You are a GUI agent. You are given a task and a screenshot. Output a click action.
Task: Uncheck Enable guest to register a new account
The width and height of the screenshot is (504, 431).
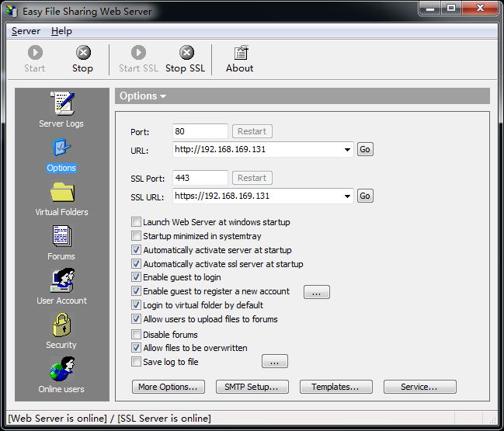(136, 291)
